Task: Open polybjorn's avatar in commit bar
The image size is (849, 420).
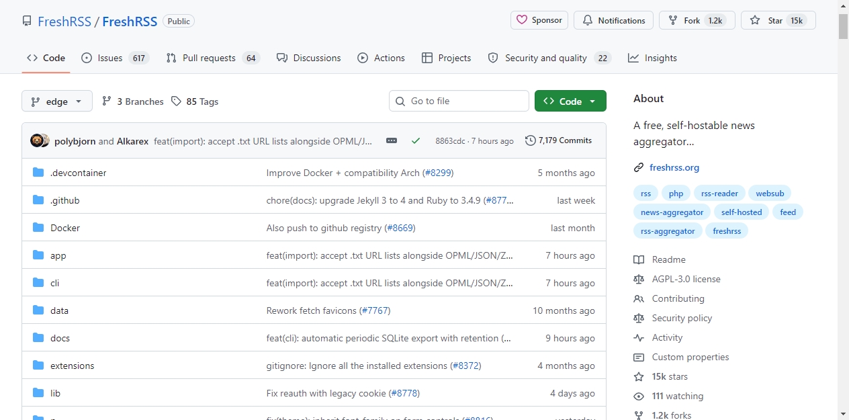Action: [37, 140]
